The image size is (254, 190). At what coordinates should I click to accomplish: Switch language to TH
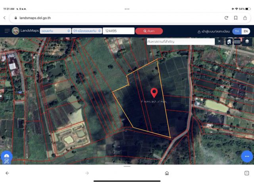[237, 31]
